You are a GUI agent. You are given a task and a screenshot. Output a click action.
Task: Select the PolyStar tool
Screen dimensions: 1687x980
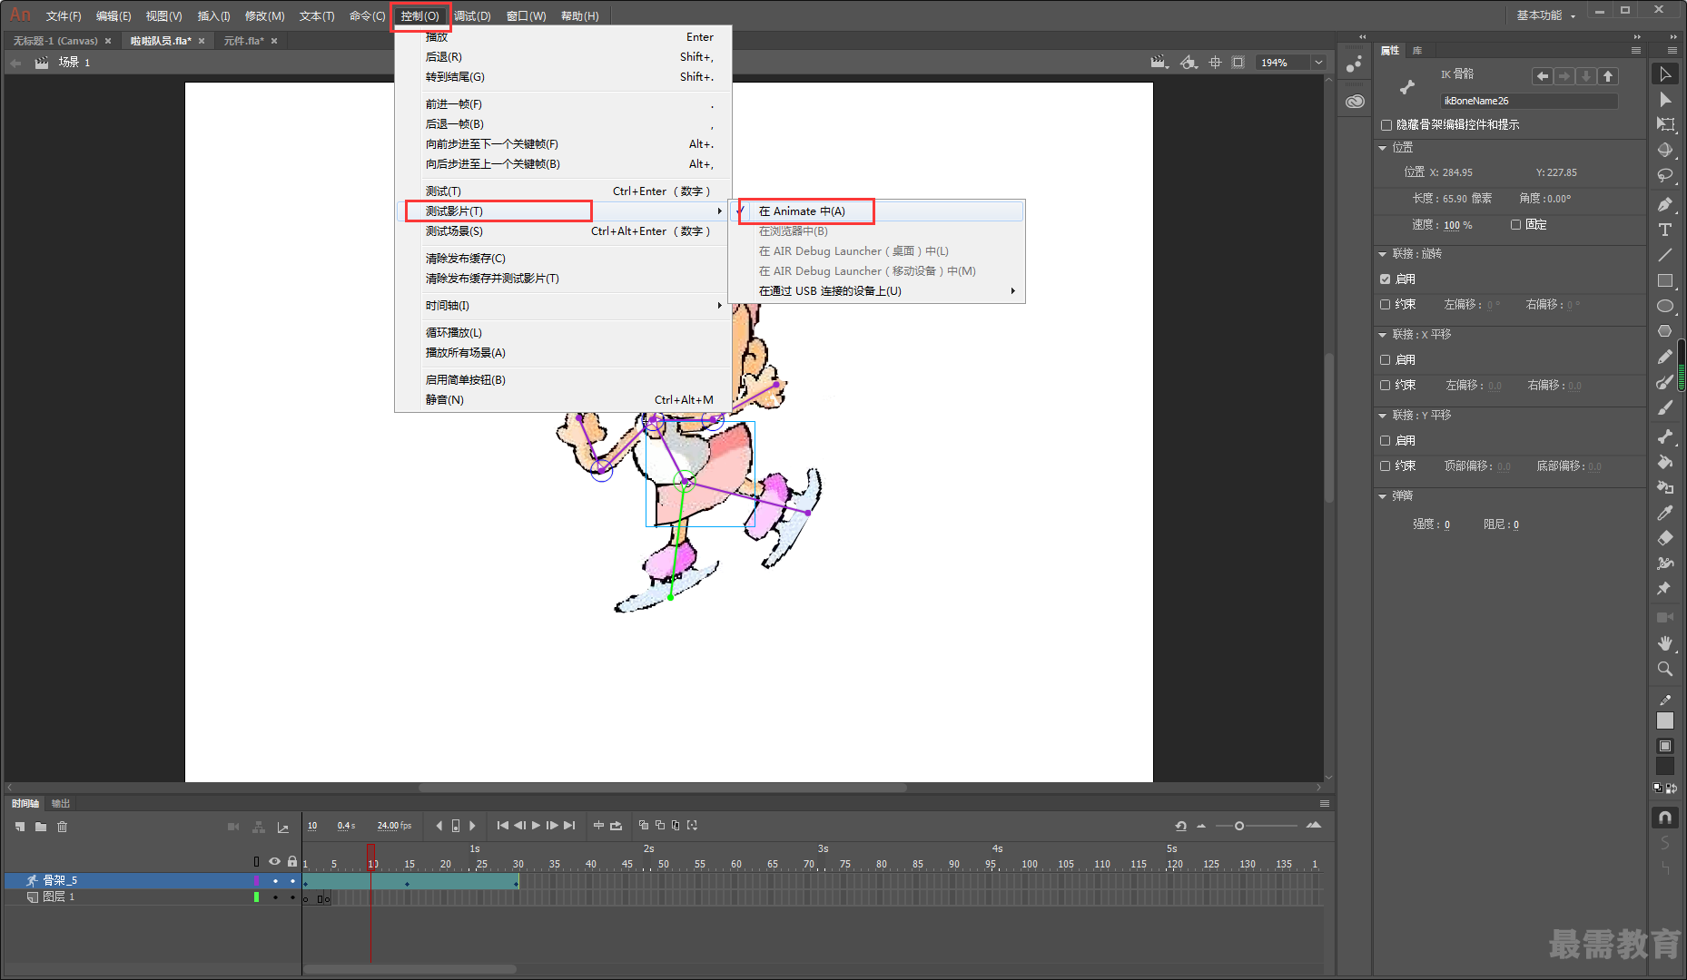point(1664,331)
